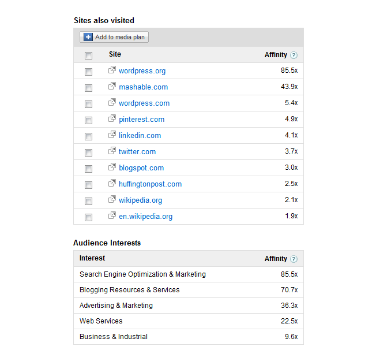Tick the wordpress.com row checkbox
Screen dimensions: 376x361
point(88,104)
